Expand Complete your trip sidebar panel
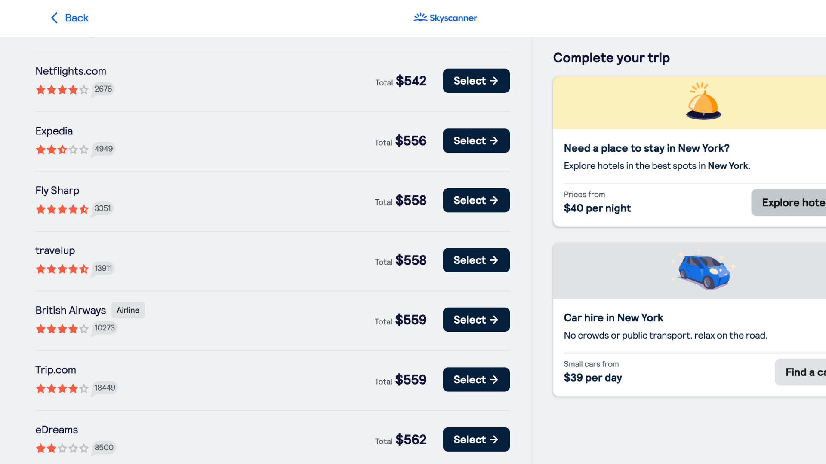Screen dimensions: 826x464 [x=611, y=58]
